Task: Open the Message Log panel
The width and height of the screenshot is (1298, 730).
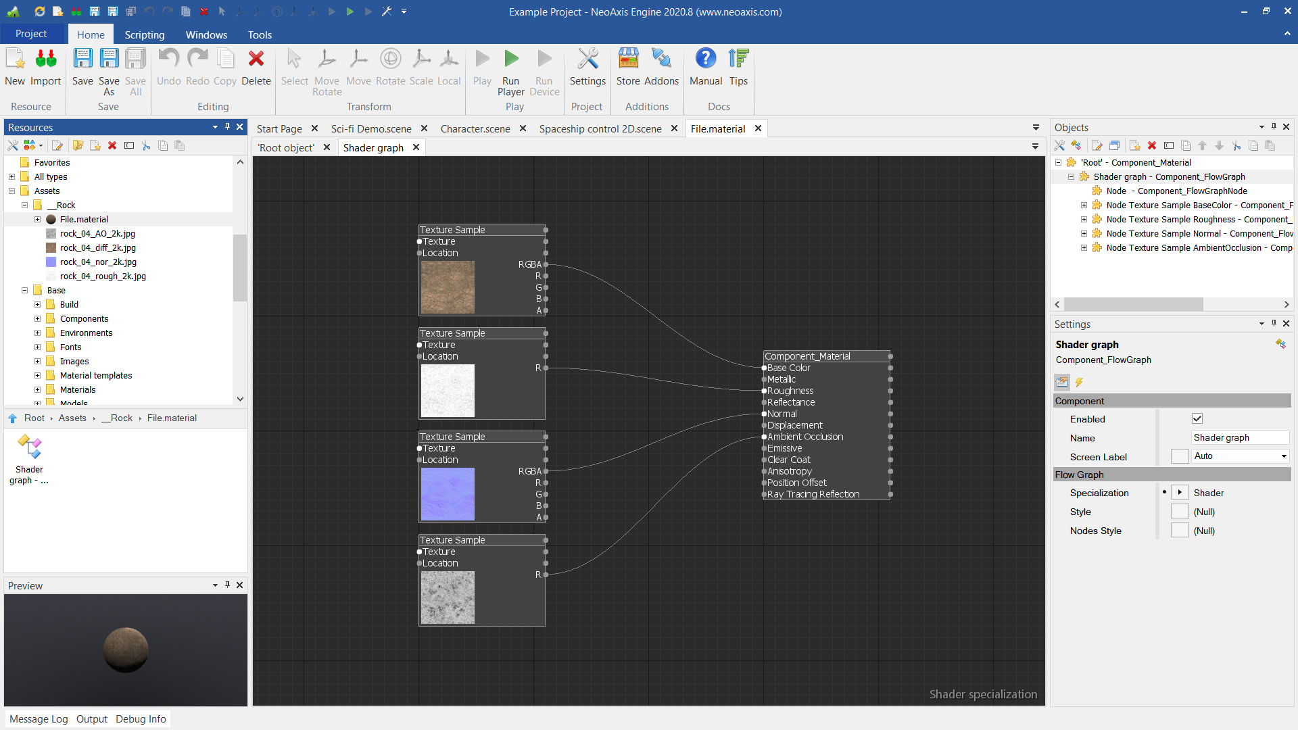Action: (x=39, y=719)
